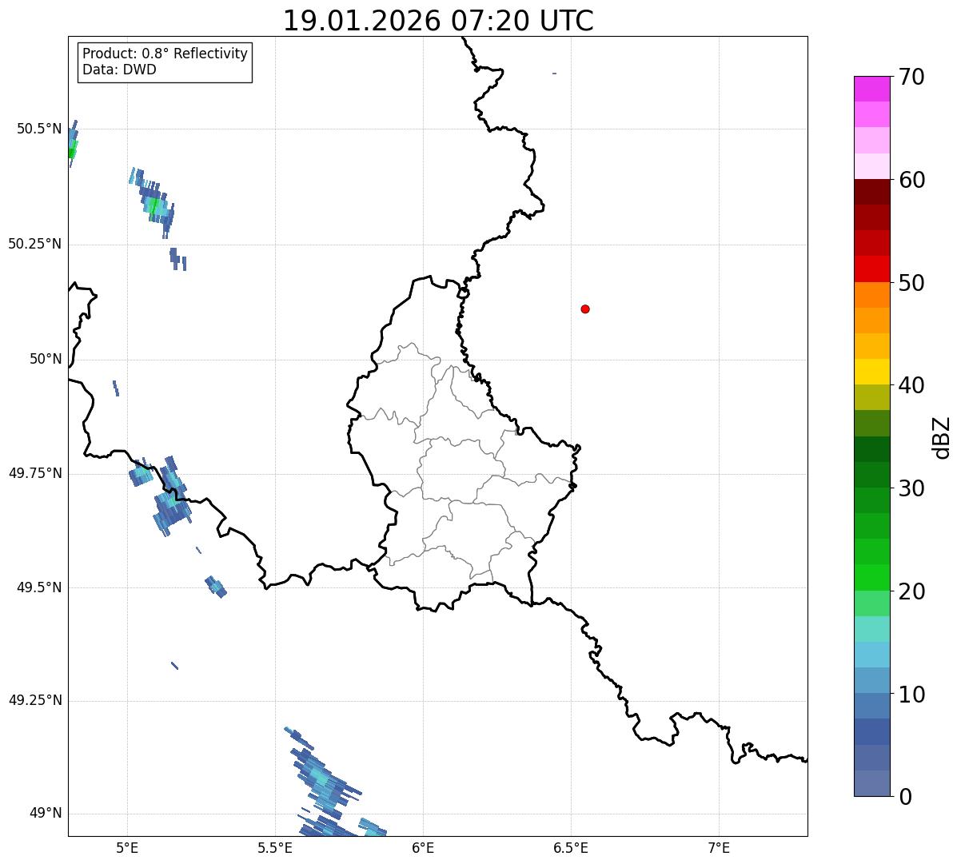Click the red station marker dot

click(x=585, y=309)
